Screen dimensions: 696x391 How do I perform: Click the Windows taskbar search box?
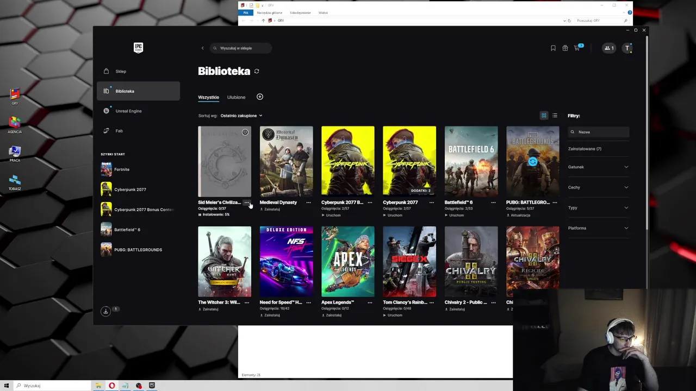pyautogui.click(x=51, y=386)
